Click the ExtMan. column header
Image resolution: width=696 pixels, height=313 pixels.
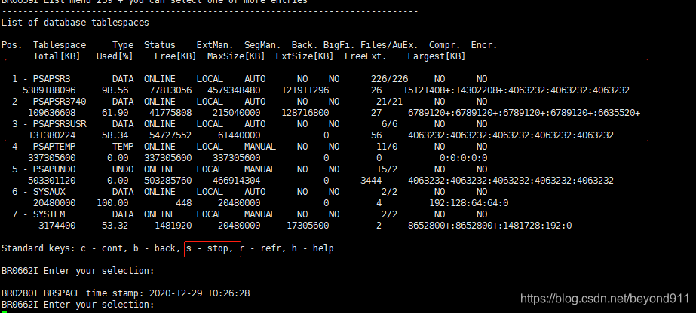pos(215,45)
